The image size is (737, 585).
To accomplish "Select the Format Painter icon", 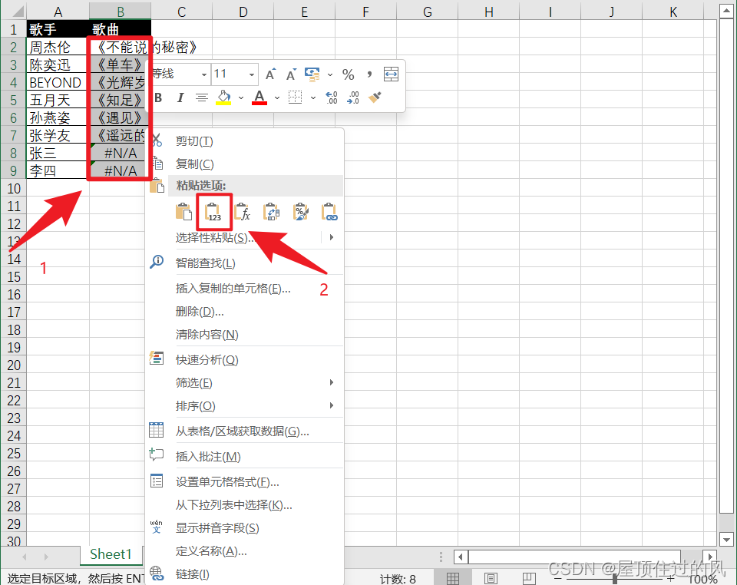I will point(375,97).
